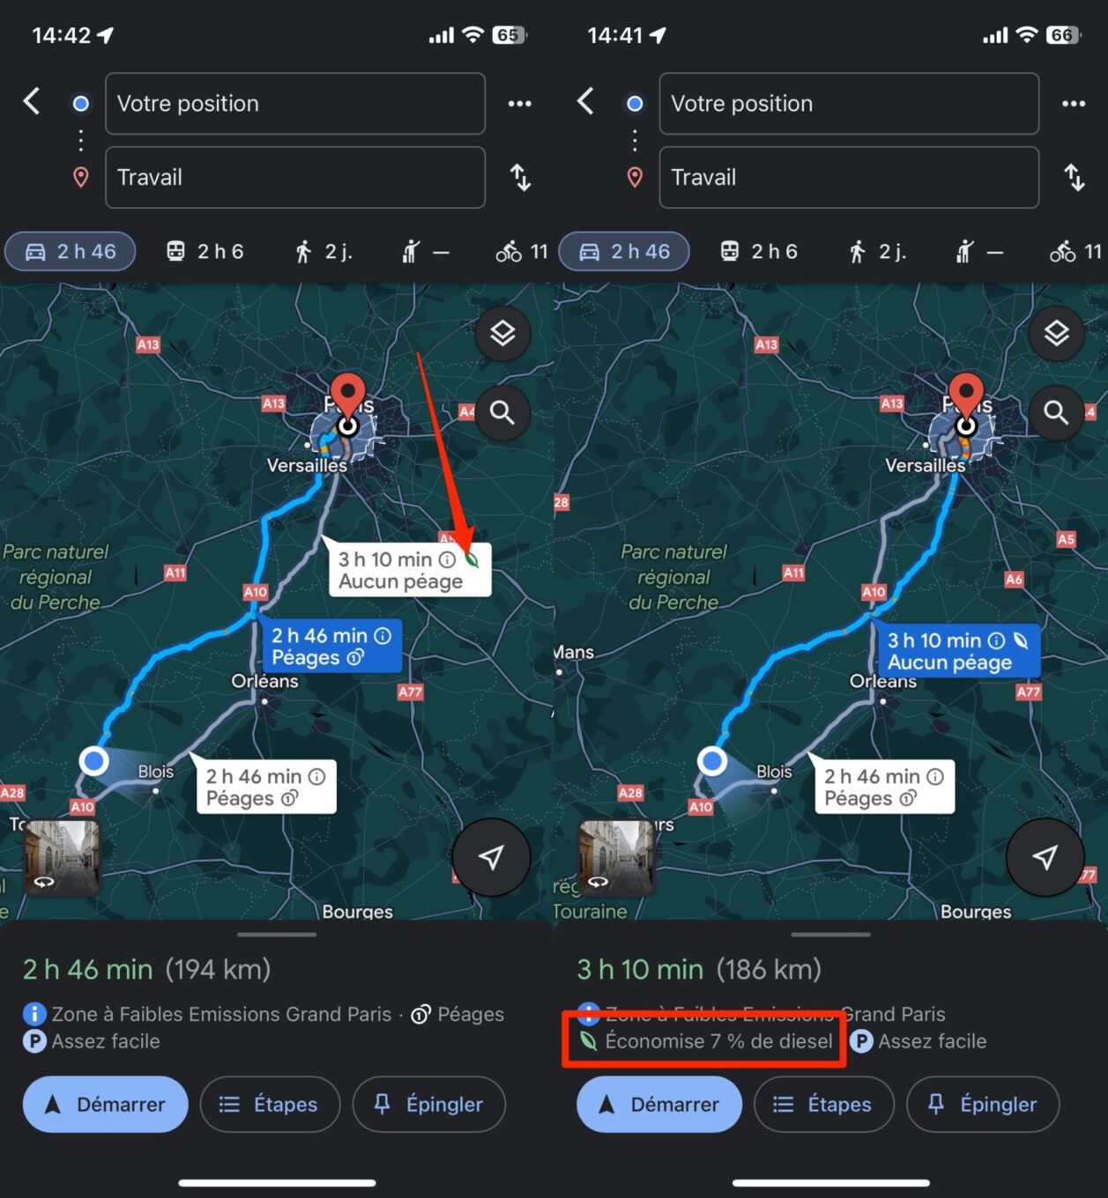Select the white 2 h 46 min Péages route, right map
Viewport: 1108px width, 1198px height.
[x=884, y=787]
